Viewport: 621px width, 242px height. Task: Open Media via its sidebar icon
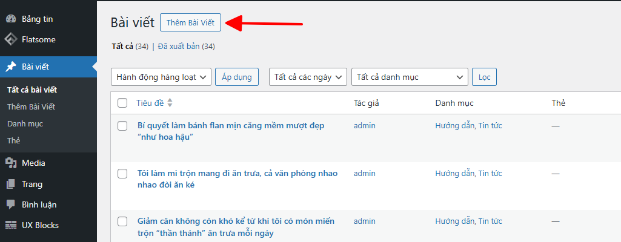click(11, 163)
